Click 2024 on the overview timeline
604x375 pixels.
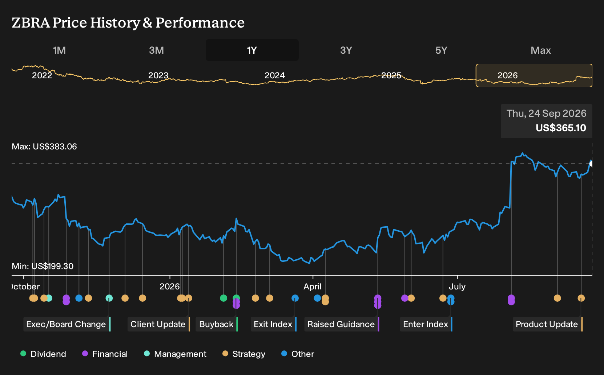coord(275,75)
